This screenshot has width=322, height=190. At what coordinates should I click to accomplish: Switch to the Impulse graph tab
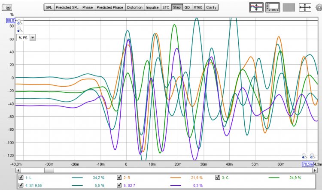(152, 8)
